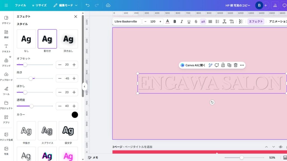This screenshot has height=161, width=287.
Task: Click the duplicate element icon
Action: pyautogui.click(x=229, y=65)
